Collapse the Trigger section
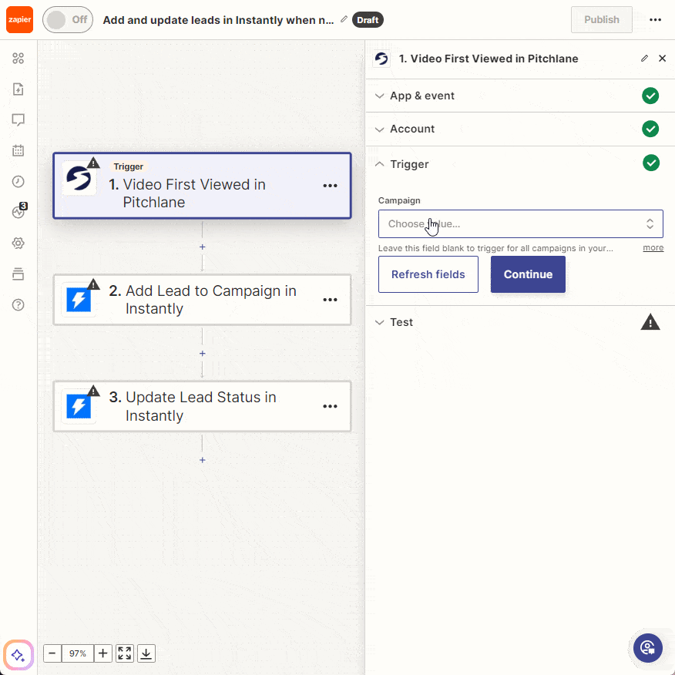Screen dimensions: 675x675 click(x=520, y=163)
